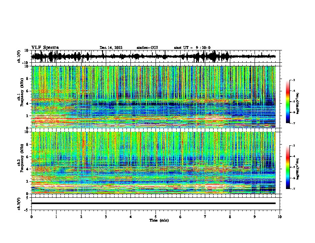
Task: Click the ch.3 flat voltage trace
Action: [x=154, y=203]
